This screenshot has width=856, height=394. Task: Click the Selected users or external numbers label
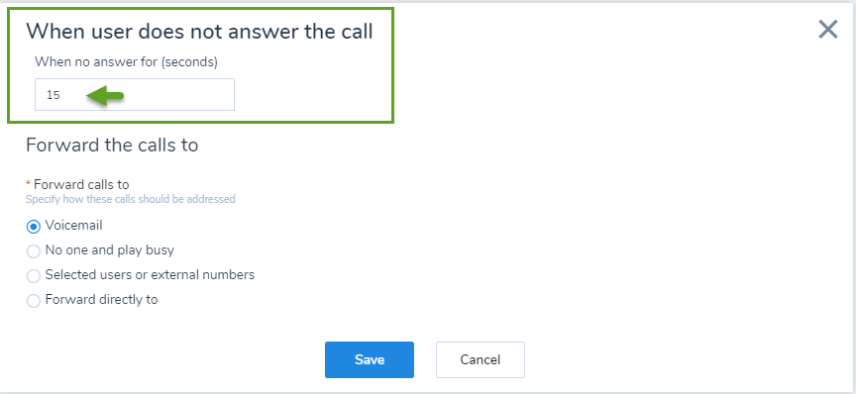[151, 274]
